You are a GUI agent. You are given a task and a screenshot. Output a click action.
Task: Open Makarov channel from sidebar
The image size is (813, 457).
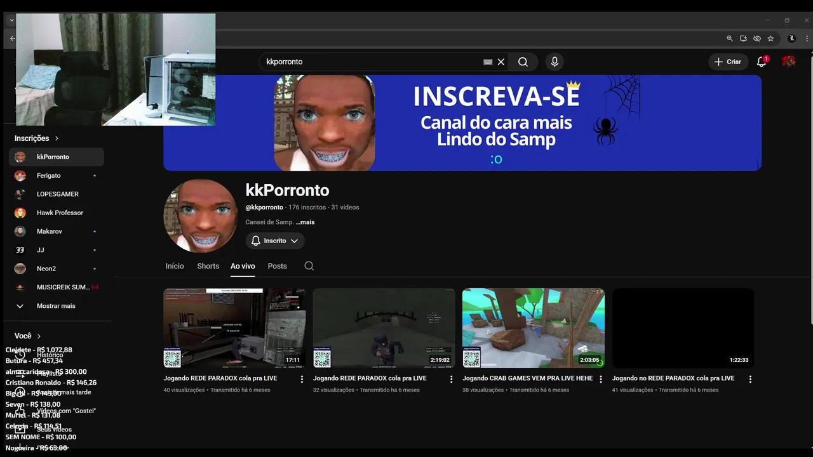pyautogui.click(x=57, y=231)
